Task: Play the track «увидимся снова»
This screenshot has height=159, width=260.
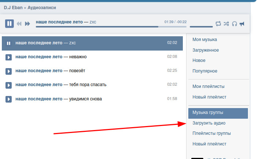Action: click(8, 99)
